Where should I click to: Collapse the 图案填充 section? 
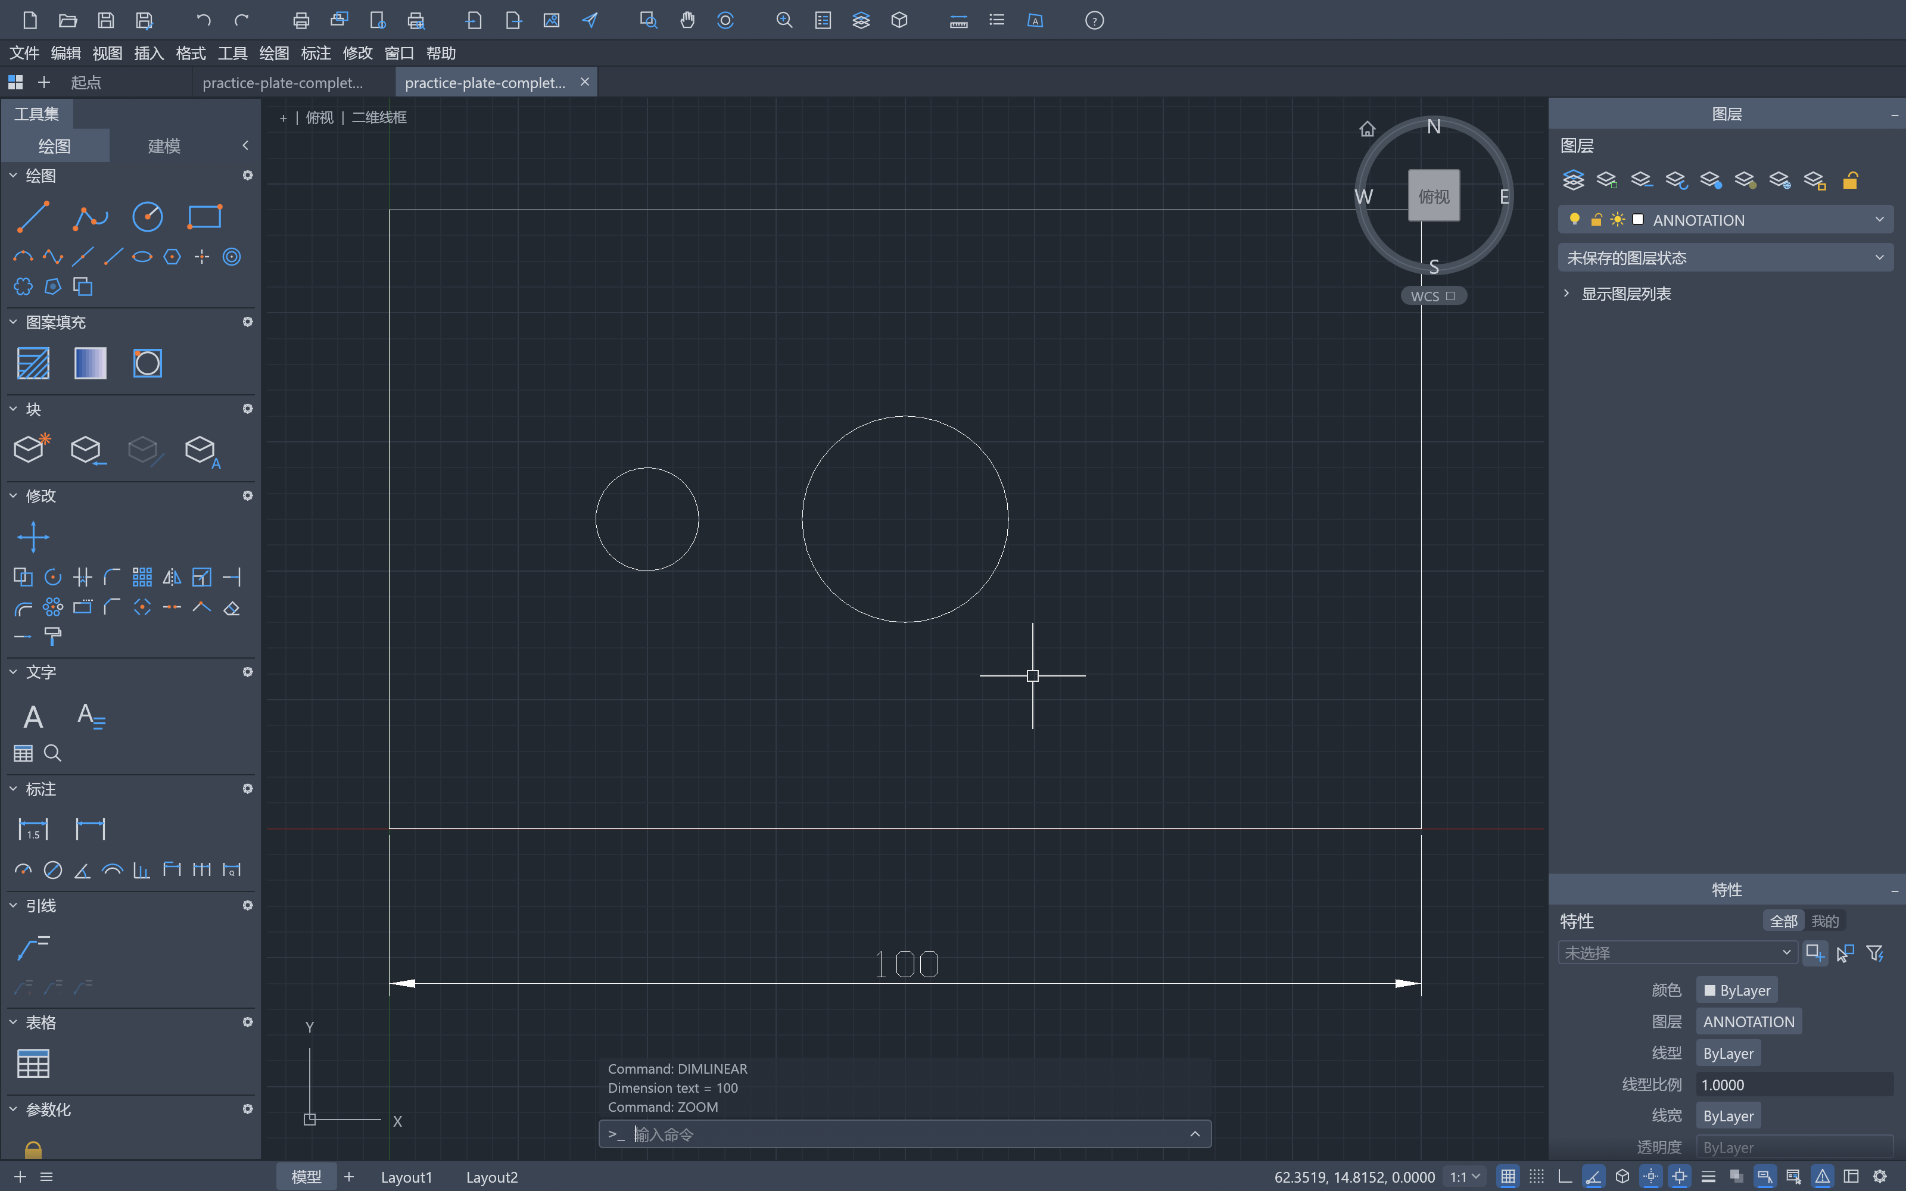coord(13,322)
